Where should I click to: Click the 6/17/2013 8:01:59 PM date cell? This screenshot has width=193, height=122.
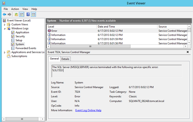110,39
